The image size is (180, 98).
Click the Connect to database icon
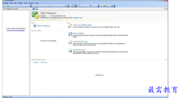pyautogui.click(x=35, y=26)
